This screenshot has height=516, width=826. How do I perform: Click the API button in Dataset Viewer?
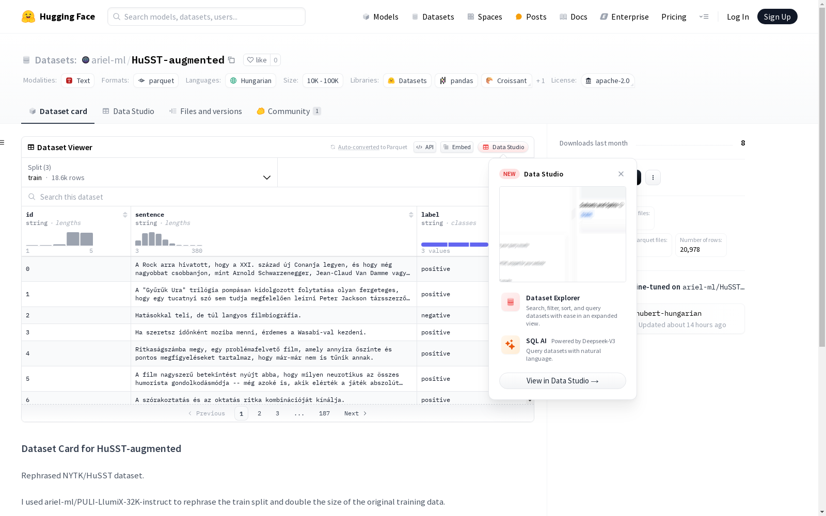[x=425, y=147]
